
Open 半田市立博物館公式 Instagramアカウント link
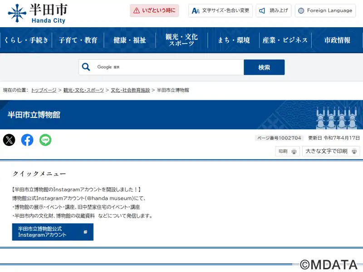coord(53,232)
